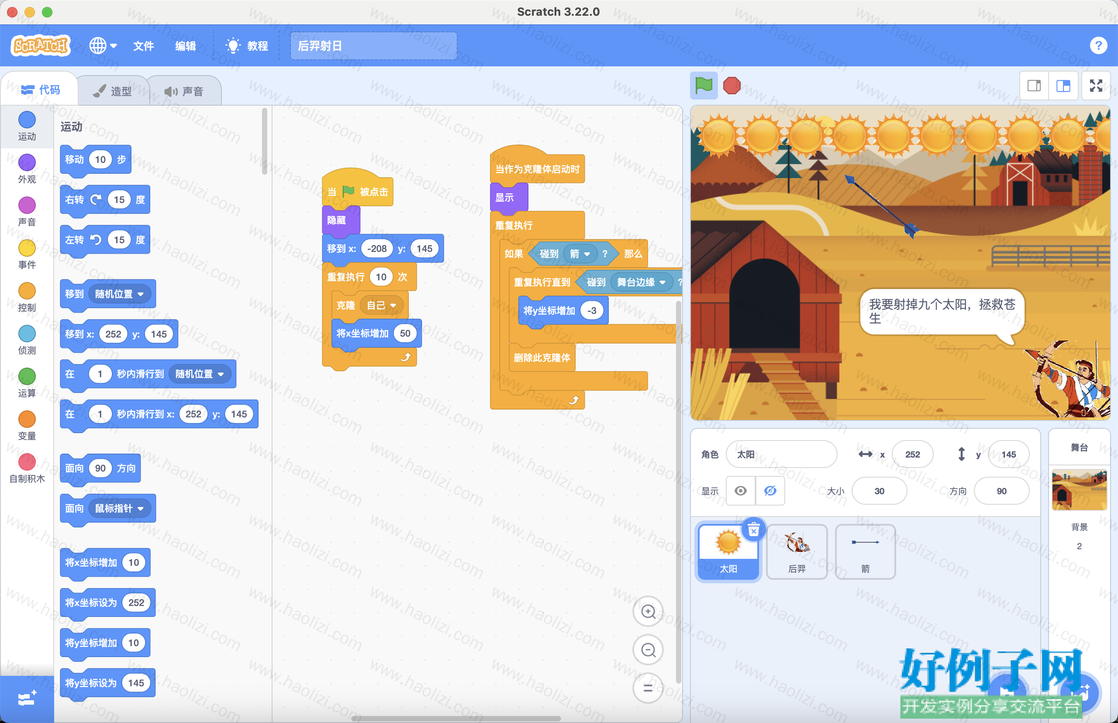The image size is (1118, 723).
Task: Select the 变量 block category
Action: click(x=27, y=425)
